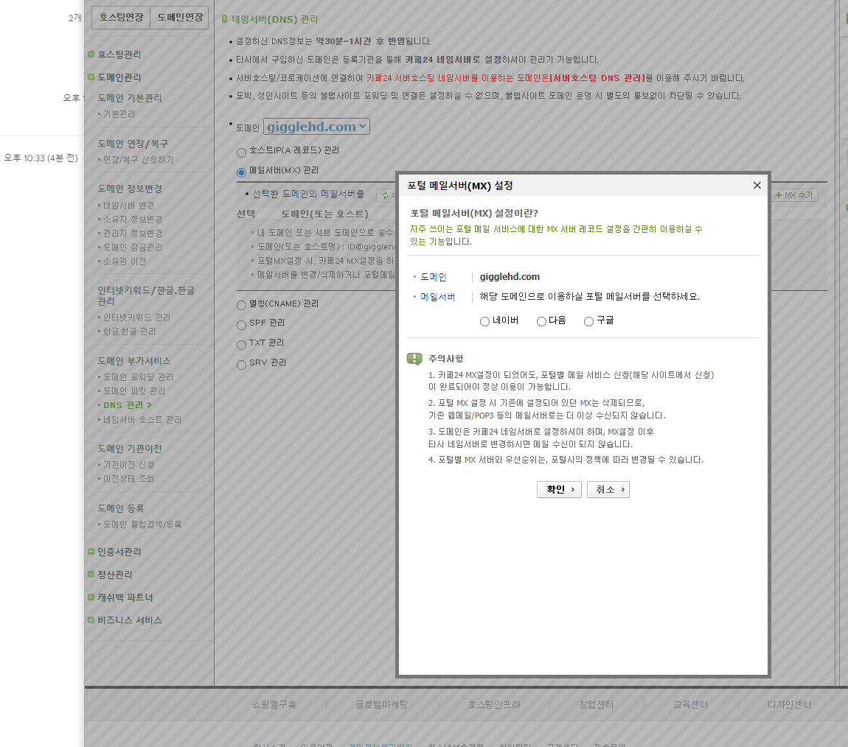Image resolution: width=848 pixels, height=747 pixels.
Task: Click the 확인 button in the dialog
Action: tap(559, 488)
